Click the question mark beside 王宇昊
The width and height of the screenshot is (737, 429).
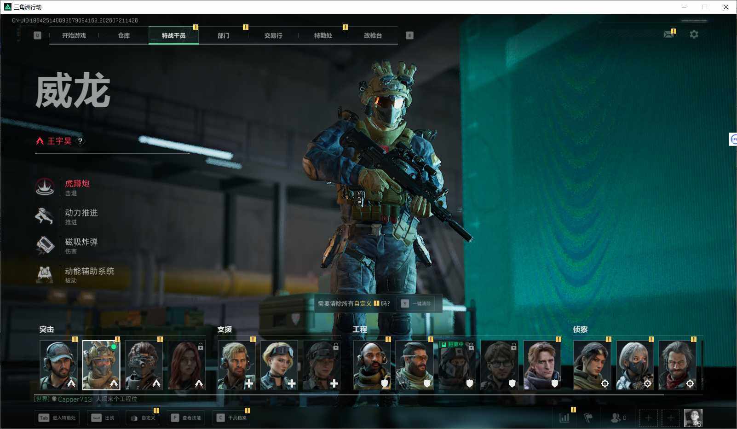[x=80, y=141]
